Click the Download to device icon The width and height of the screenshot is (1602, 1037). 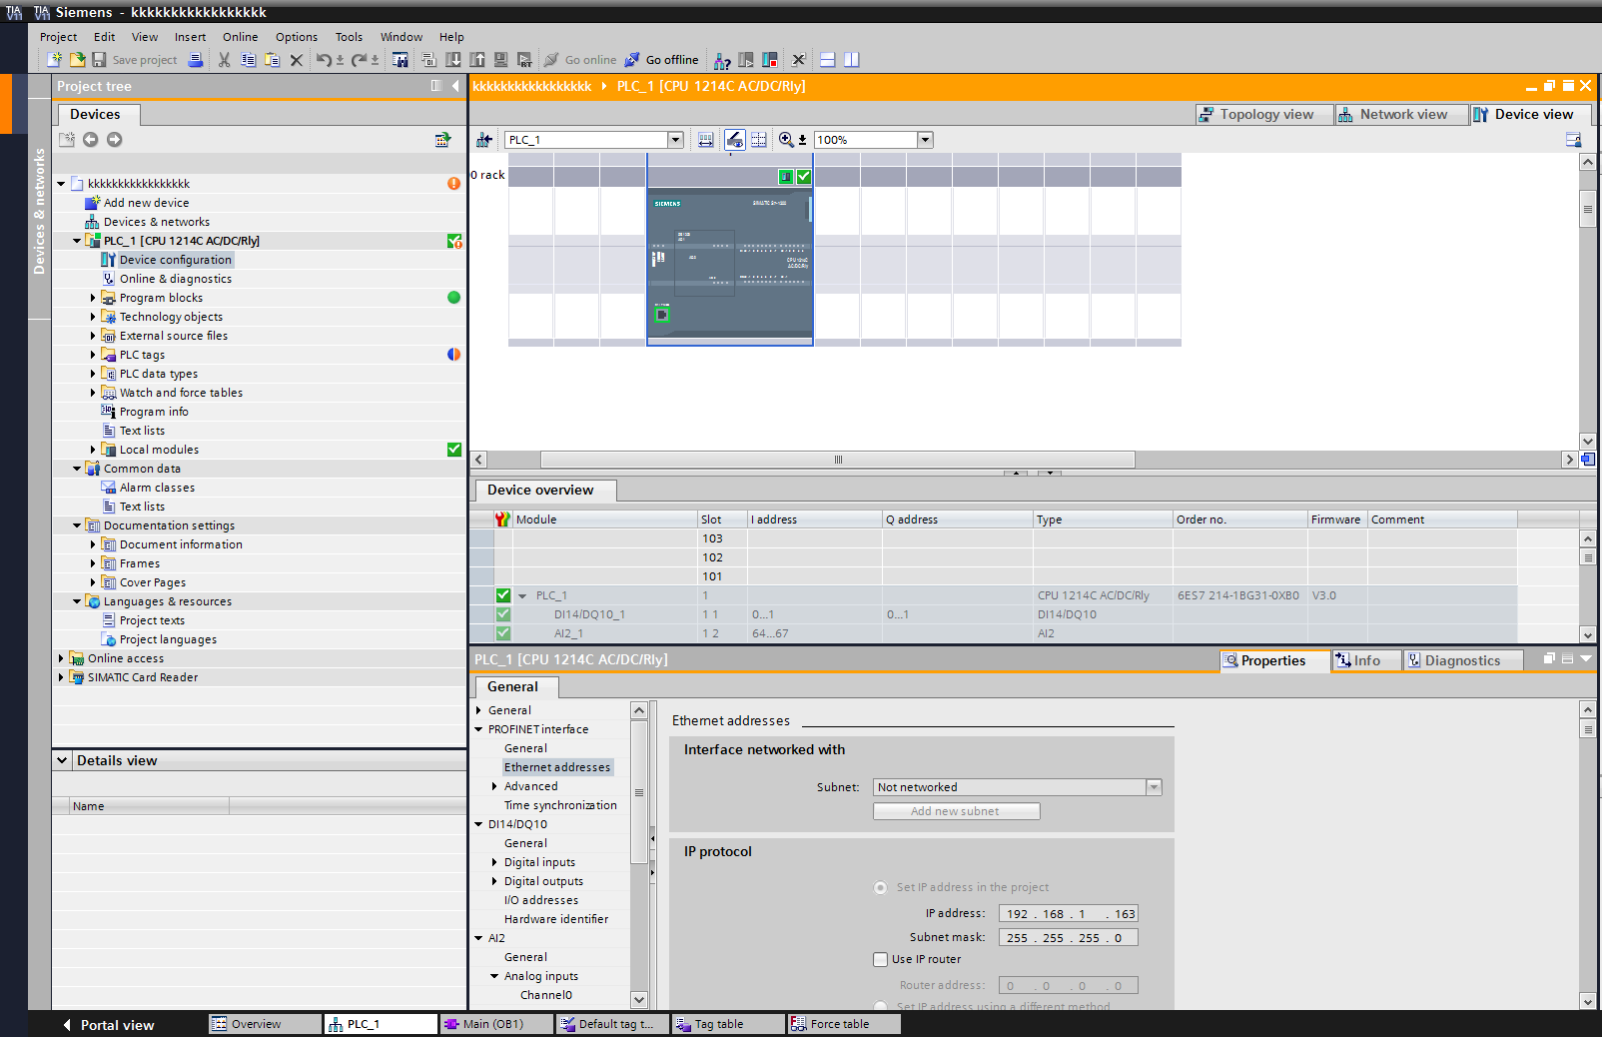click(453, 60)
